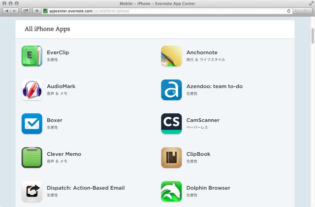Open the Dispatch app icon
The width and height of the screenshot is (315, 207).
31,191
